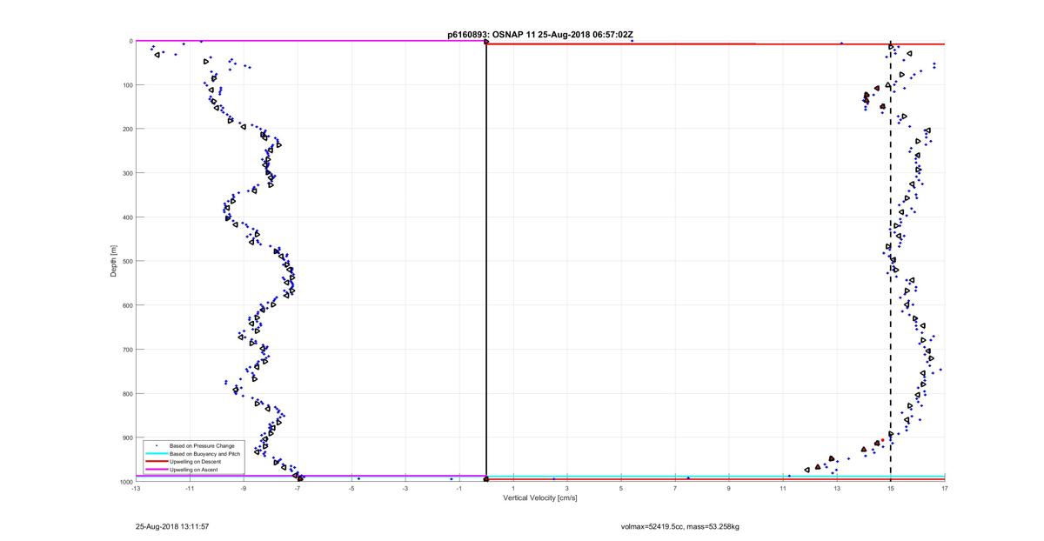
Task: Click x-axis tick label 7
Action: pyautogui.click(x=675, y=488)
